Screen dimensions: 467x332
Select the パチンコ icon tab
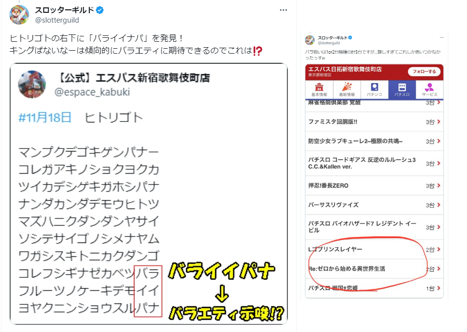(374, 90)
